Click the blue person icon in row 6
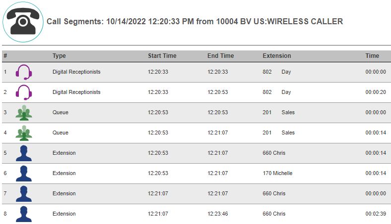 (x=24, y=174)
